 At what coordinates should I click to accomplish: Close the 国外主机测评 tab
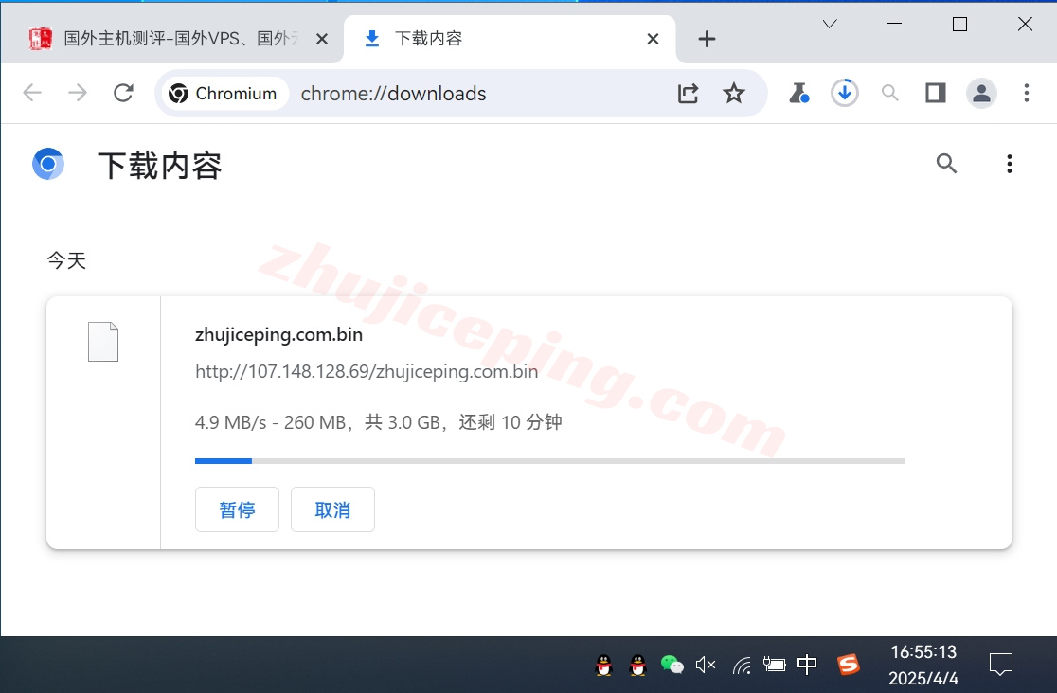[x=322, y=39]
